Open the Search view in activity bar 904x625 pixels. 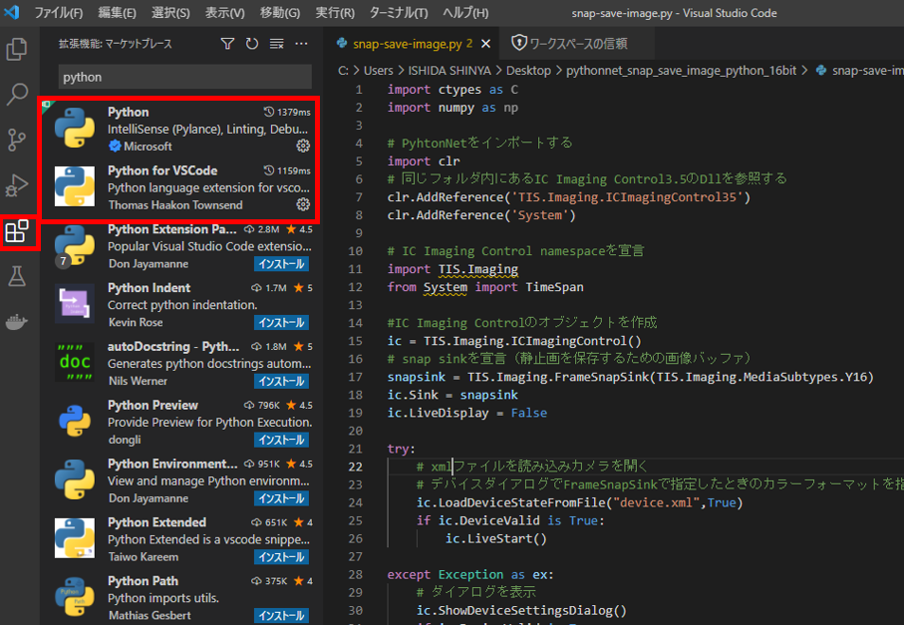tap(17, 94)
